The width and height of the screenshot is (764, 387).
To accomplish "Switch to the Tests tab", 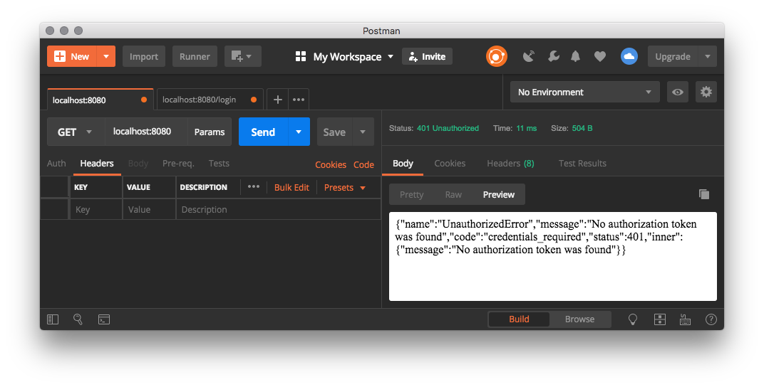I will [219, 164].
